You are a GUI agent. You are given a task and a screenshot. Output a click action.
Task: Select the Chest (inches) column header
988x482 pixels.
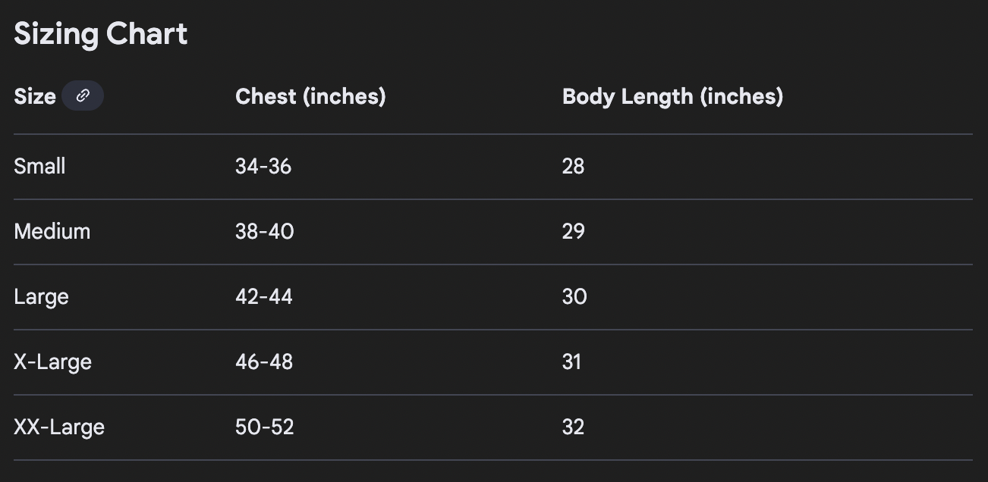310,96
